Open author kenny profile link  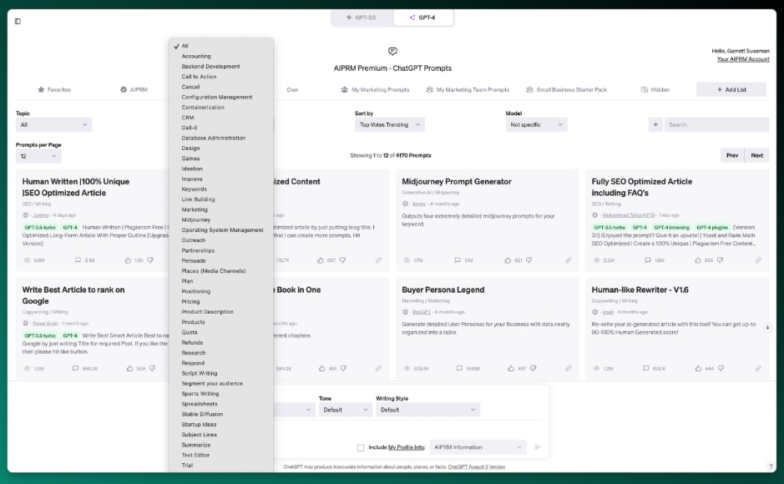click(419, 204)
